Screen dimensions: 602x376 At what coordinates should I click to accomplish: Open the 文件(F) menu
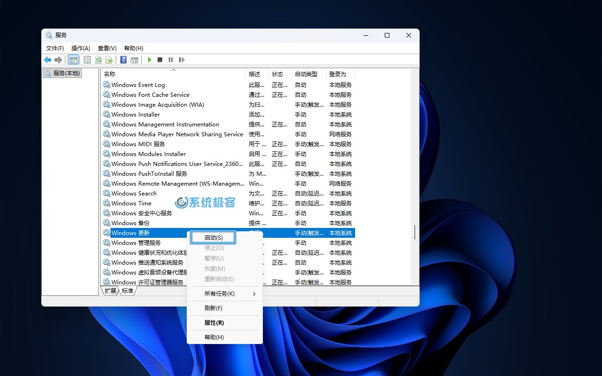click(55, 48)
